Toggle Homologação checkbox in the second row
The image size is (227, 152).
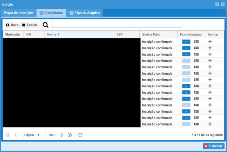pyautogui.click(x=186, y=48)
